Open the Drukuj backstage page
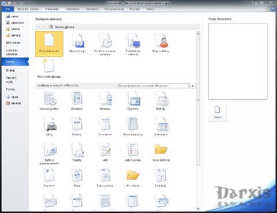 10,70
